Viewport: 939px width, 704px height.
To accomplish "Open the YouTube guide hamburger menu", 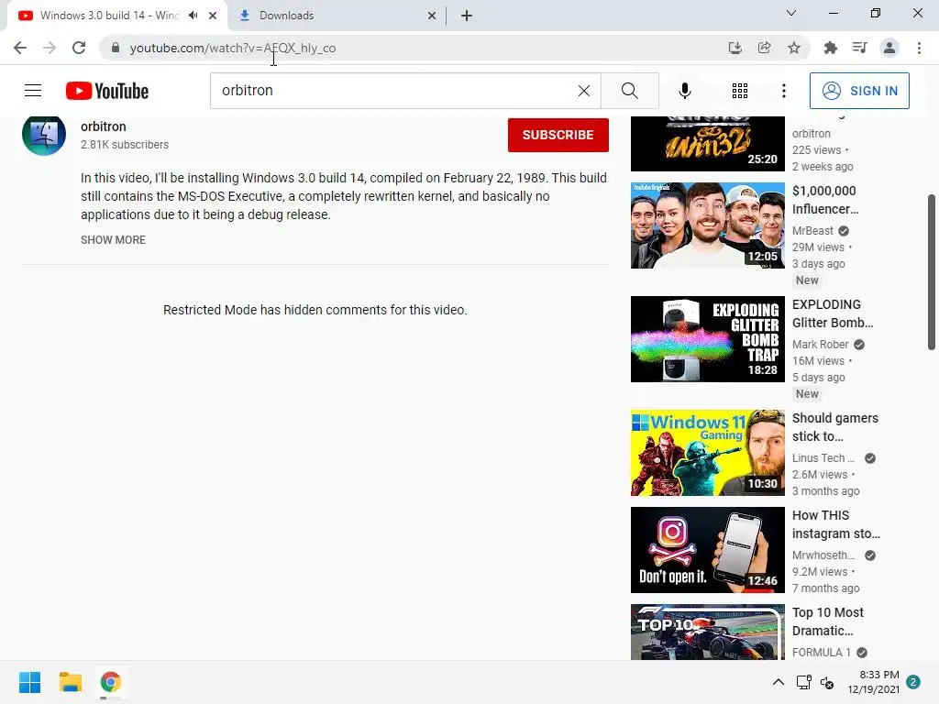I will click(33, 91).
